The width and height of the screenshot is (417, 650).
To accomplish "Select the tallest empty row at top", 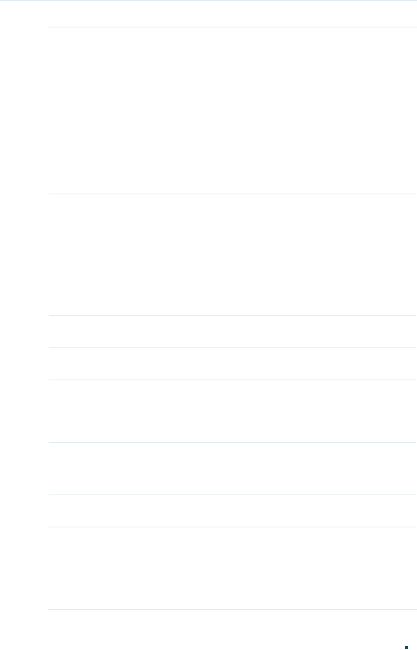I will coord(232,111).
